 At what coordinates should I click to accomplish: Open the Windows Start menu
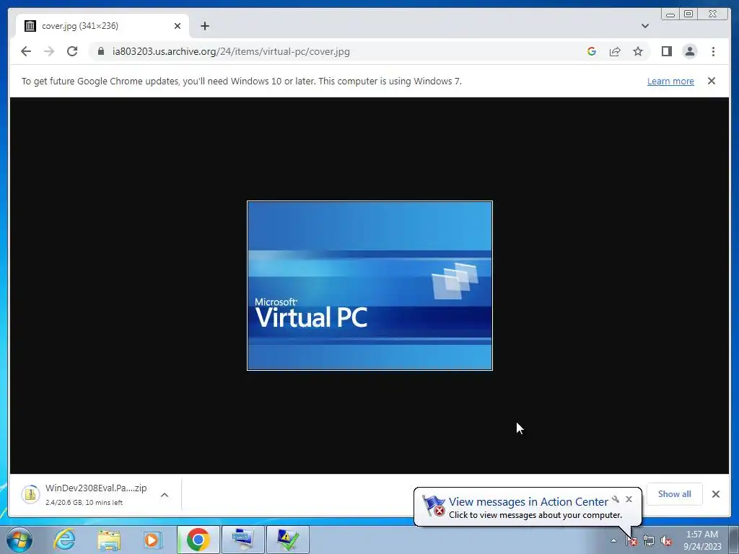[19, 540]
